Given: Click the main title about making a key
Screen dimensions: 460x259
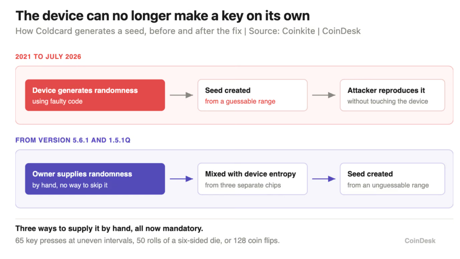Looking at the screenshot, I should 163,16.
